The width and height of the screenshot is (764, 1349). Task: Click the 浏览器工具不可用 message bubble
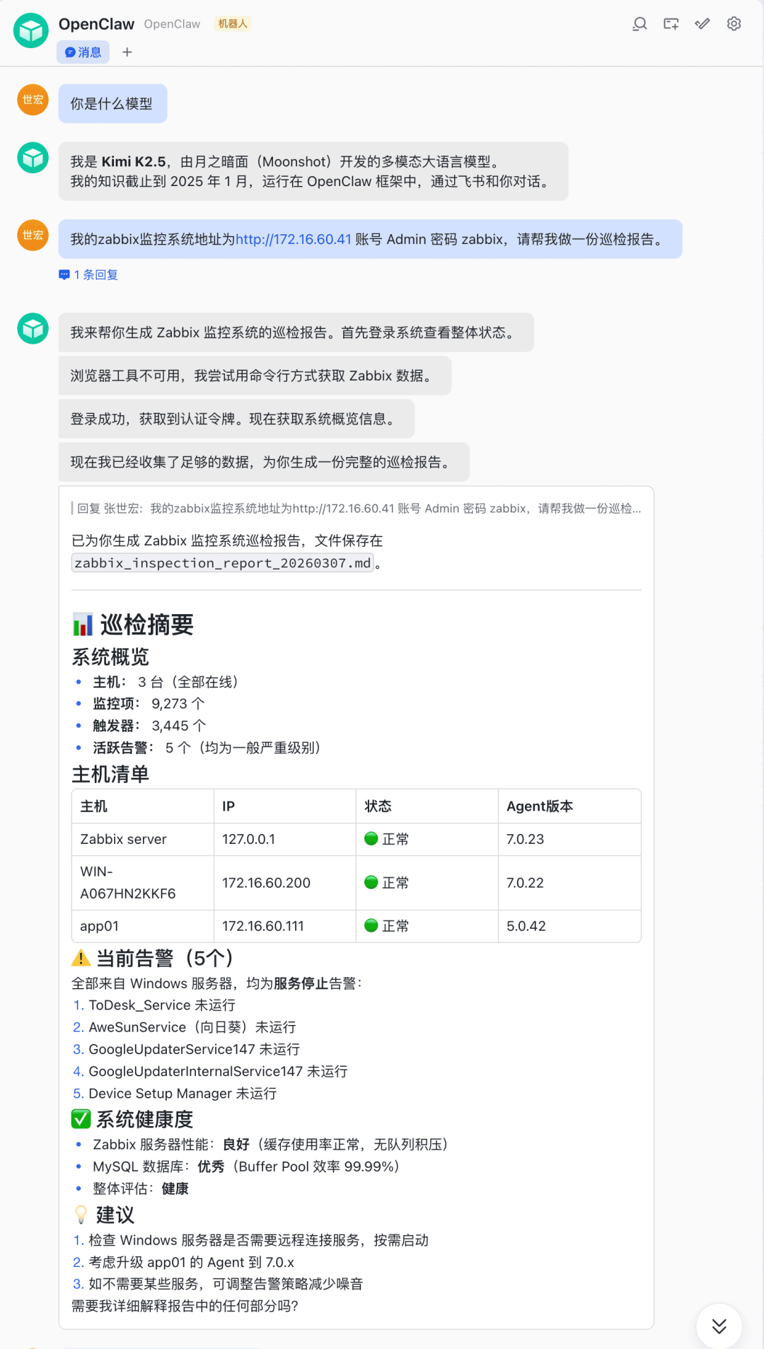(255, 376)
